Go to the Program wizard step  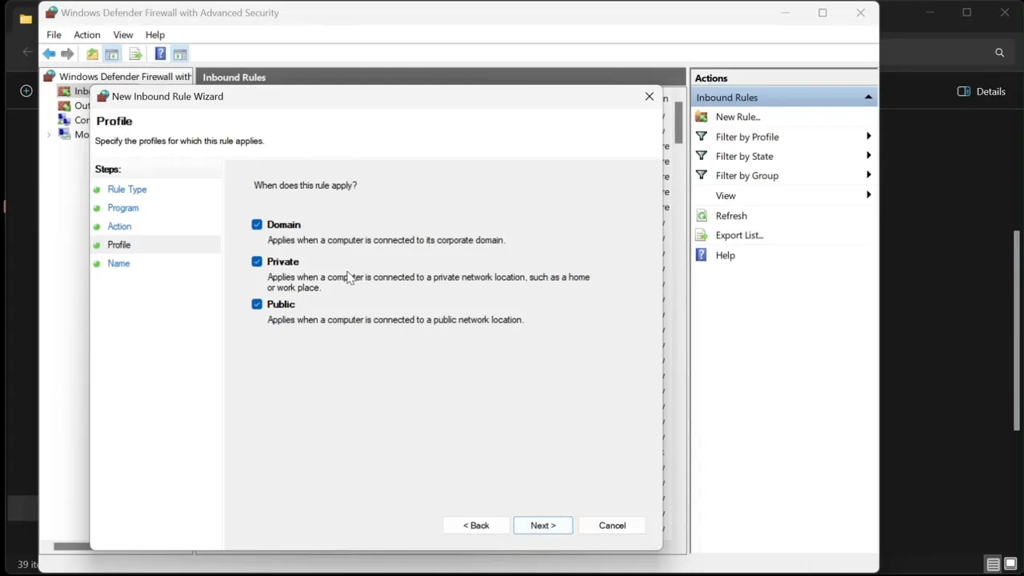123,208
